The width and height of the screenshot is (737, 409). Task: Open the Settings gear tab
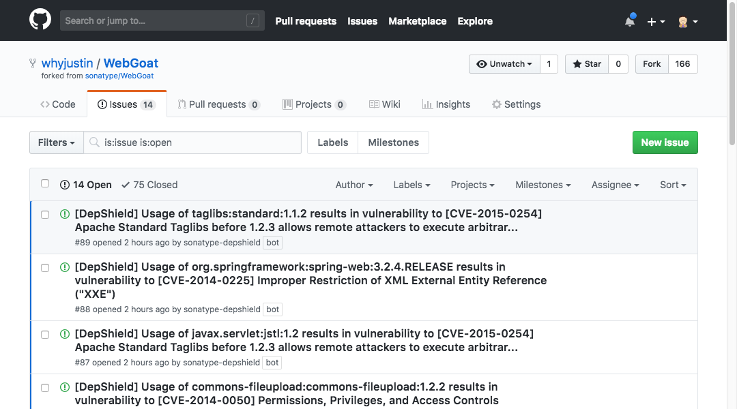coord(516,104)
